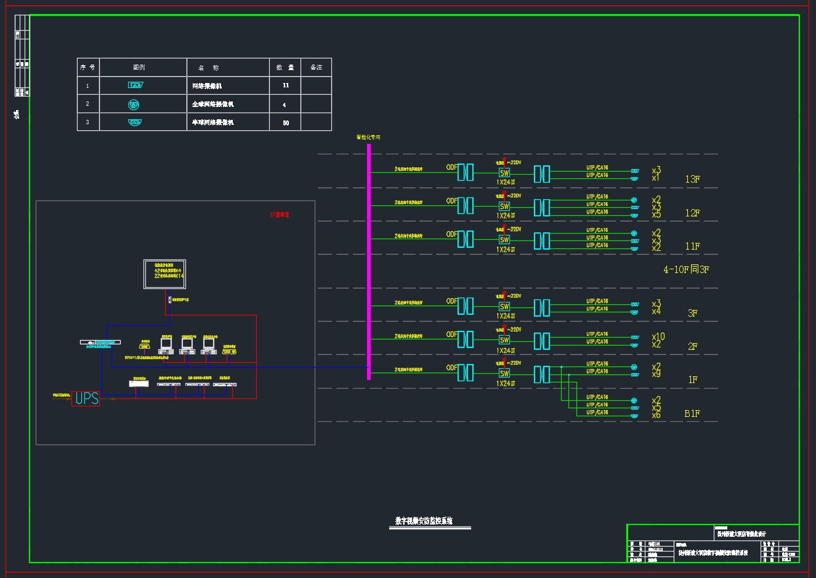Click the 13F floor label
This screenshot has height=578, width=816.
(692, 180)
